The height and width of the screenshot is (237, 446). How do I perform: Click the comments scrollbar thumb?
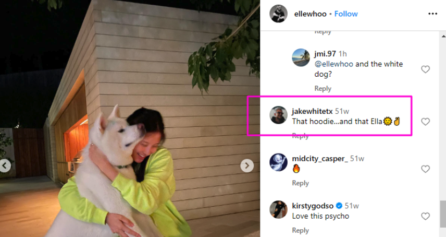(x=442, y=215)
